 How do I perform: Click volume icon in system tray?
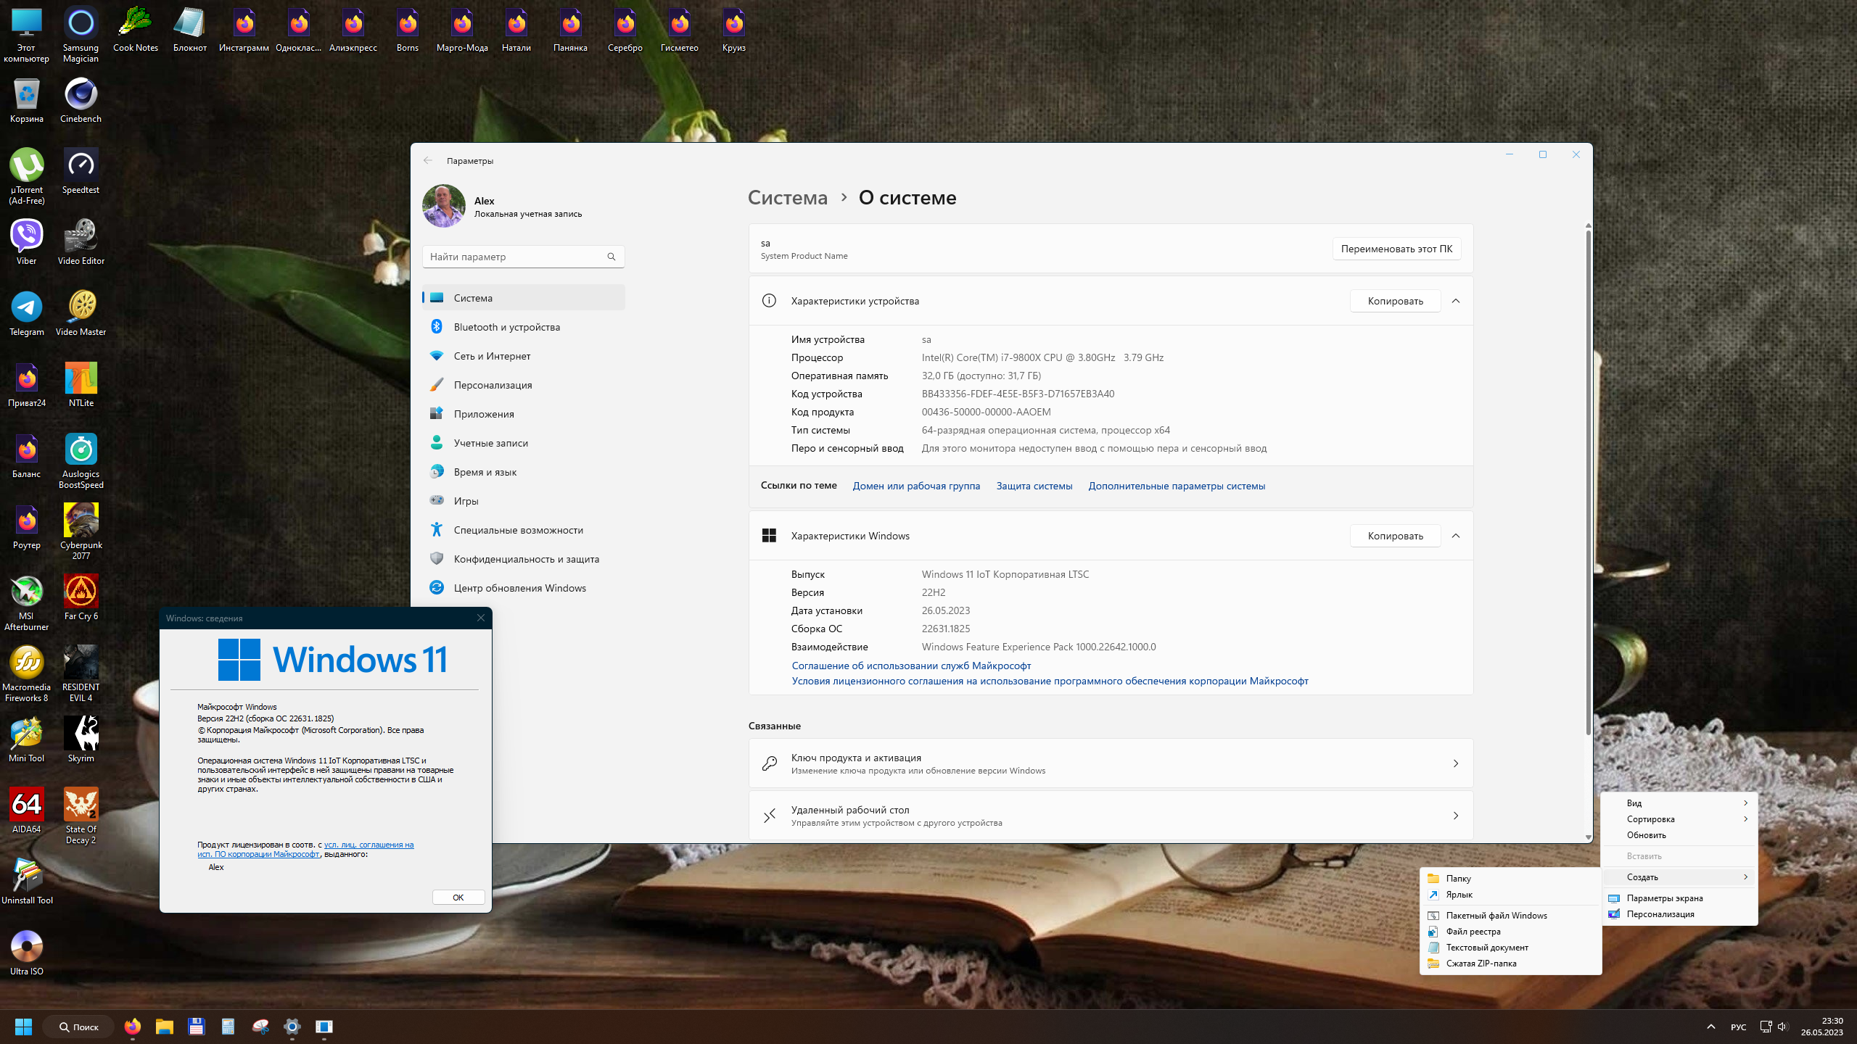point(1782,1027)
